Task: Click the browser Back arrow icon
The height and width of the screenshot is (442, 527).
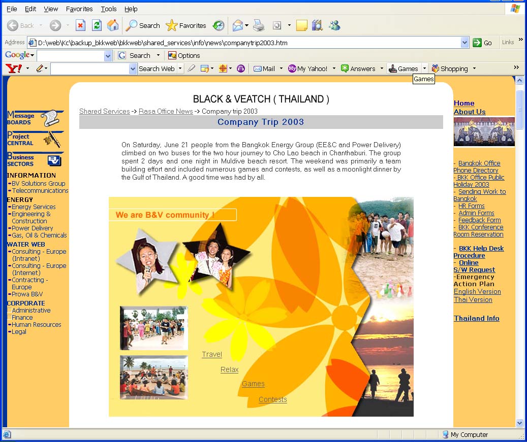Action: point(13,25)
